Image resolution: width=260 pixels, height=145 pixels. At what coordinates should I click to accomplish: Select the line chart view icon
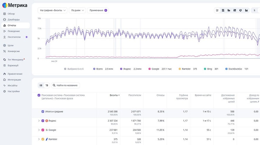pyautogui.click(x=217, y=10)
